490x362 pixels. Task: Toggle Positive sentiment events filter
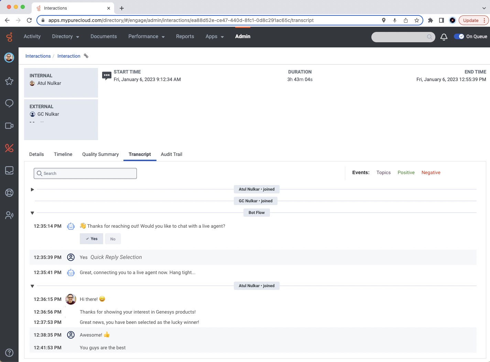click(406, 172)
